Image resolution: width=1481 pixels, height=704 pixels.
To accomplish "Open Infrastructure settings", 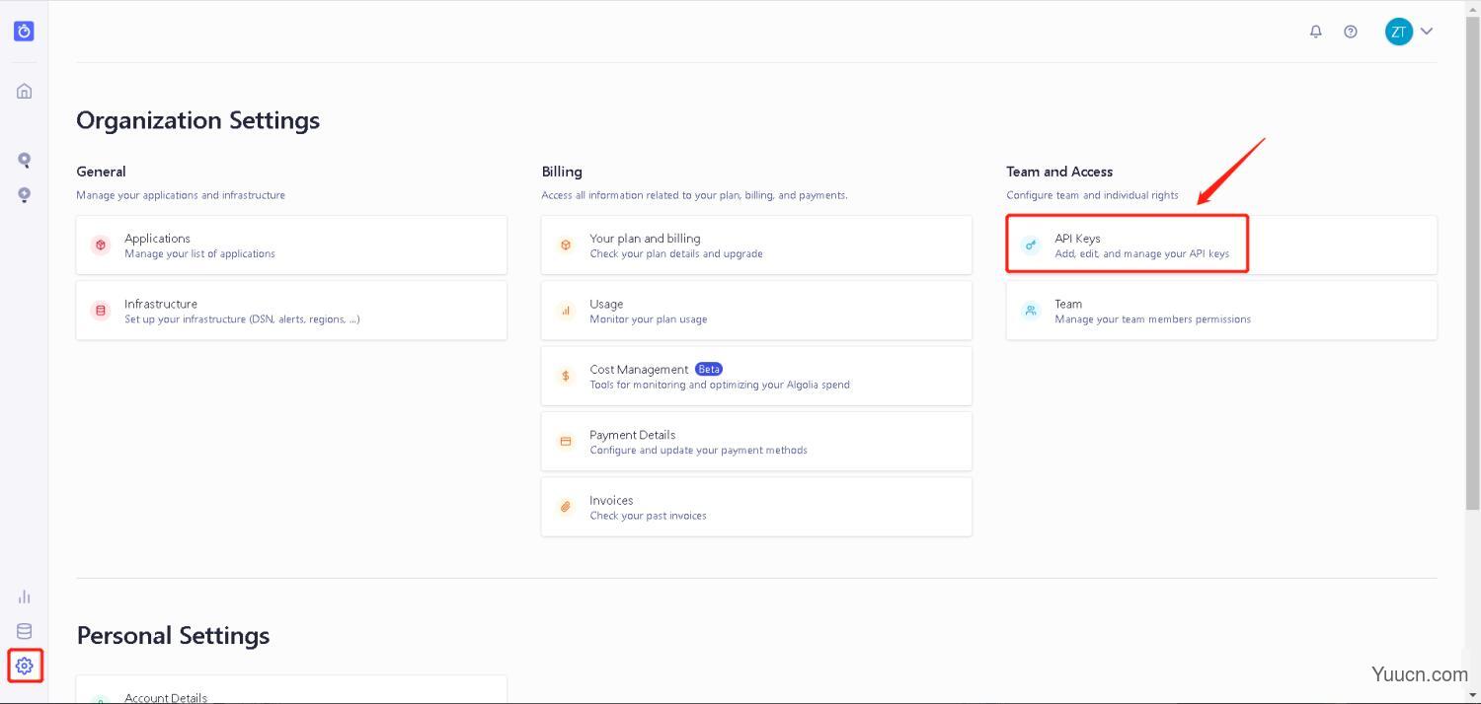I will point(291,311).
